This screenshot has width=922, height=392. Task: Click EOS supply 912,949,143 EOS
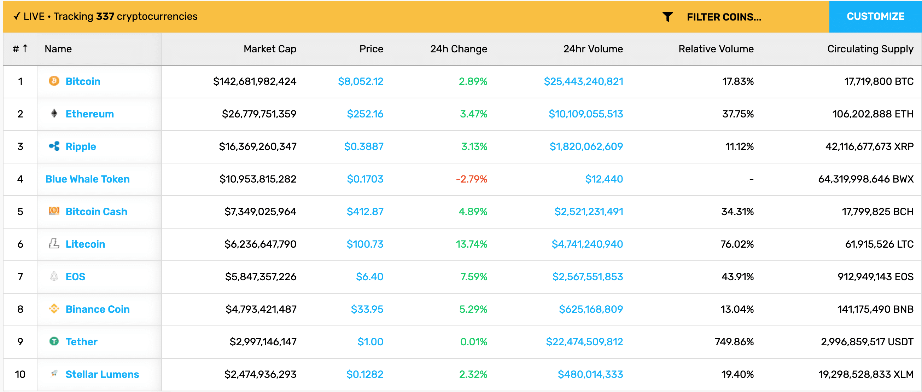[x=876, y=277]
